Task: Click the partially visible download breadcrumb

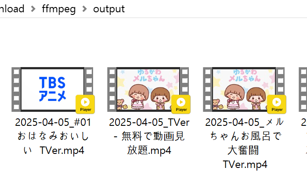Action: 12,9
